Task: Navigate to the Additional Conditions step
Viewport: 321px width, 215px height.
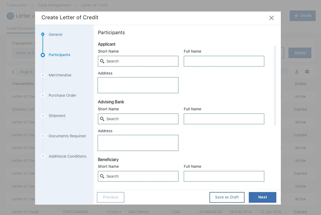Action: [x=67, y=156]
